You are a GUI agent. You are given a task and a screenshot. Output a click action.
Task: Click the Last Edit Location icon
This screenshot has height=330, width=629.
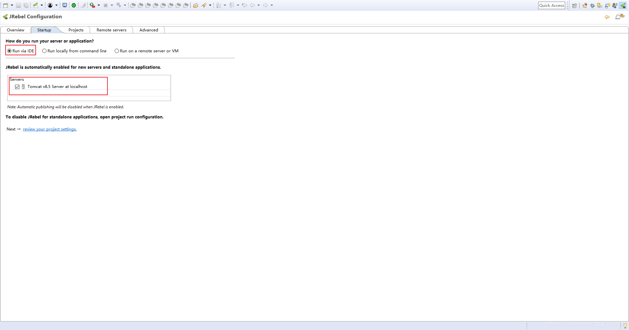coord(244,5)
